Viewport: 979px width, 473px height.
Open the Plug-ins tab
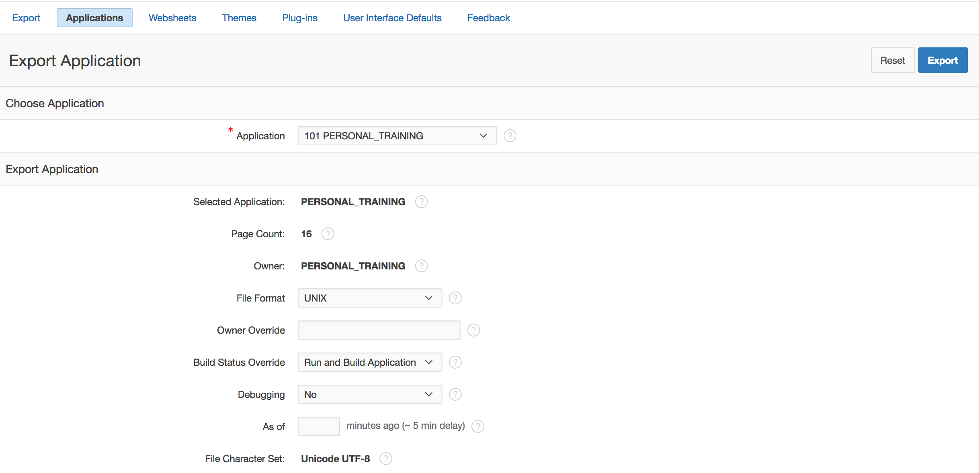[299, 18]
